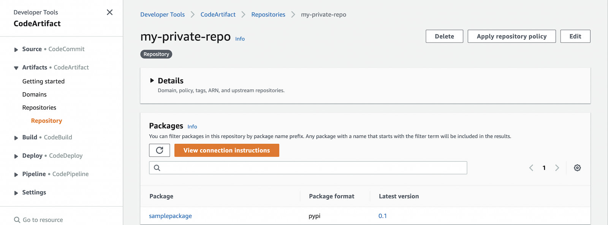Expand Deploy CodeDeploy section
Image resolution: width=608 pixels, height=225 pixels.
[x=16, y=156]
